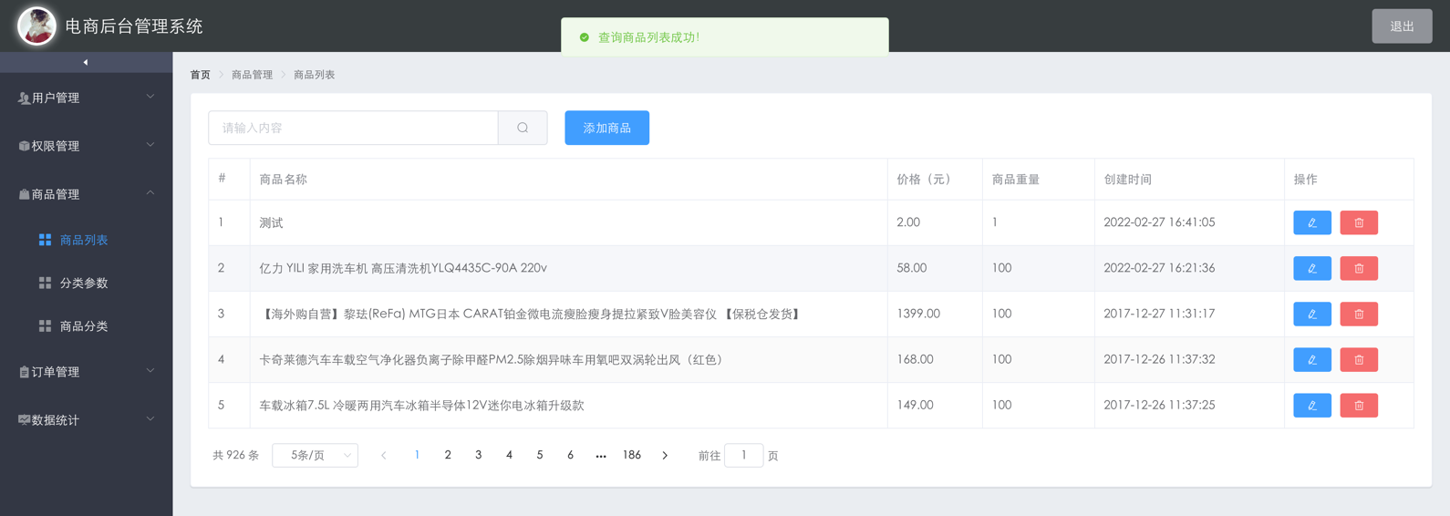Click the grid icon beside 分类参数

(x=45, y=283)
